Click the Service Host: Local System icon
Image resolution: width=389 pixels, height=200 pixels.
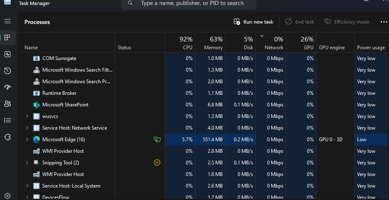(36, 186)
